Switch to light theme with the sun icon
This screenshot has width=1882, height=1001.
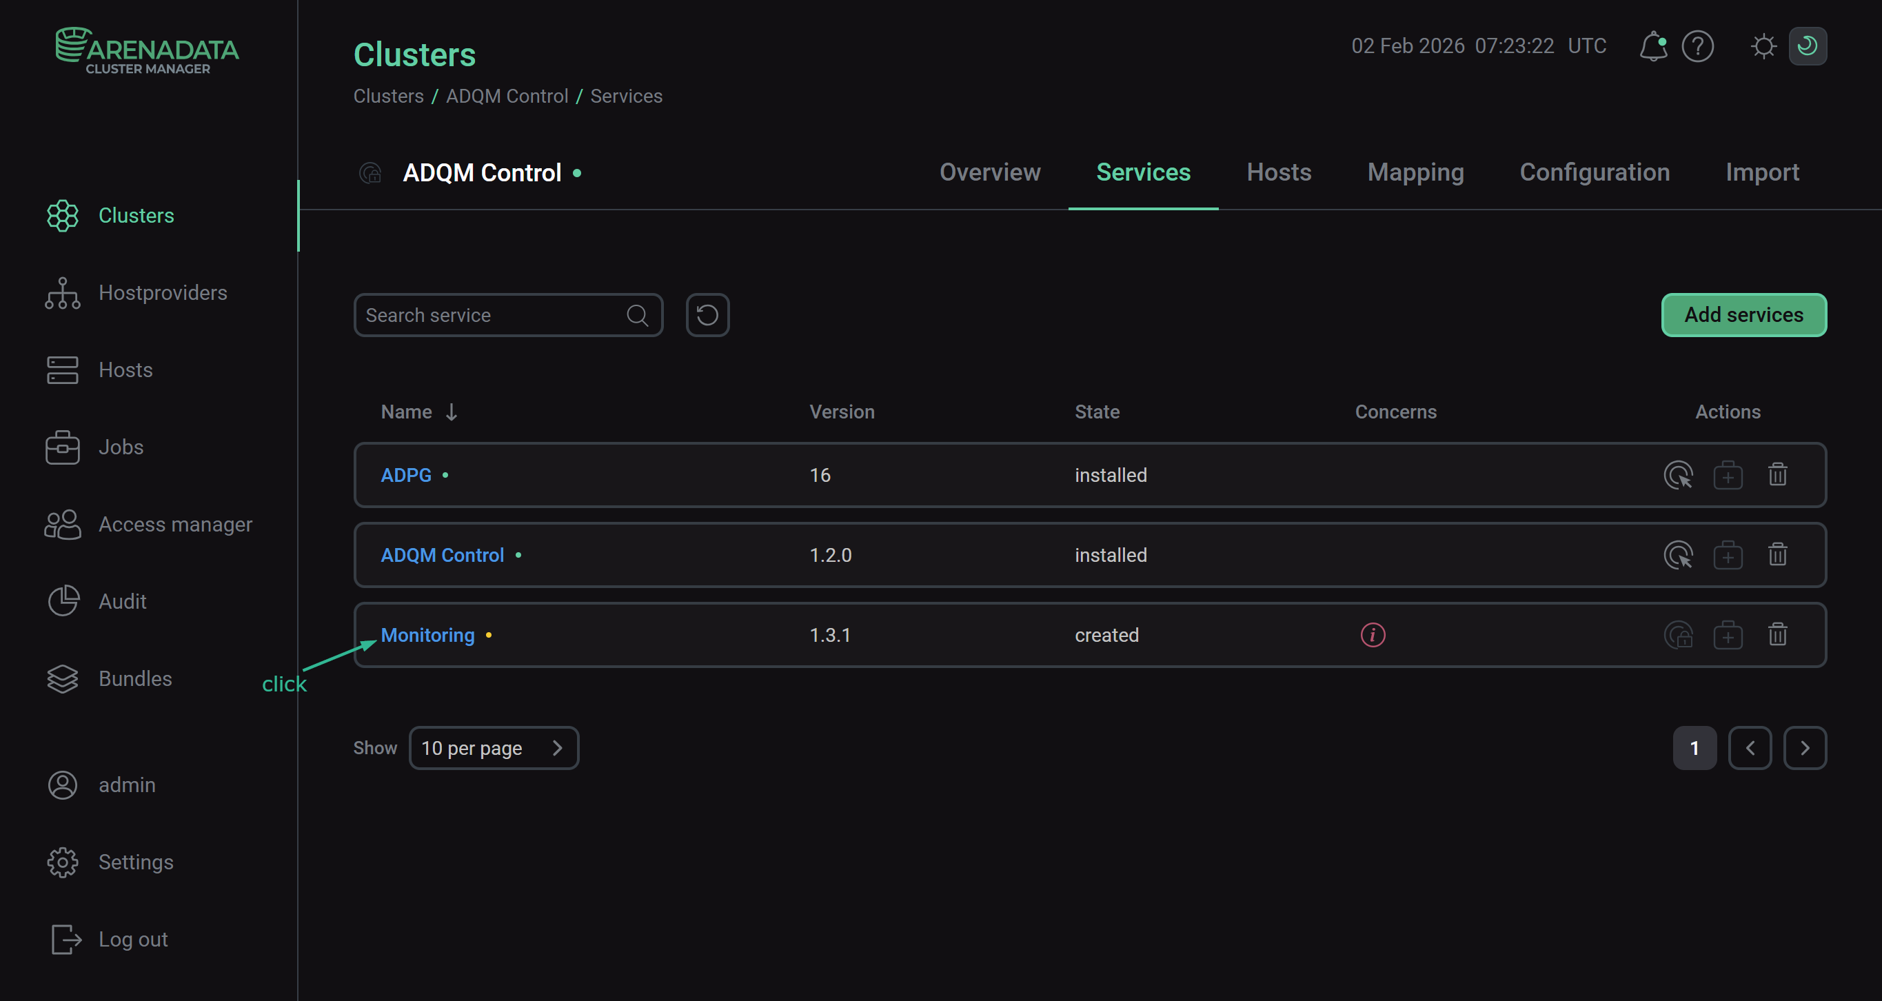click(x=1763, y=46)
